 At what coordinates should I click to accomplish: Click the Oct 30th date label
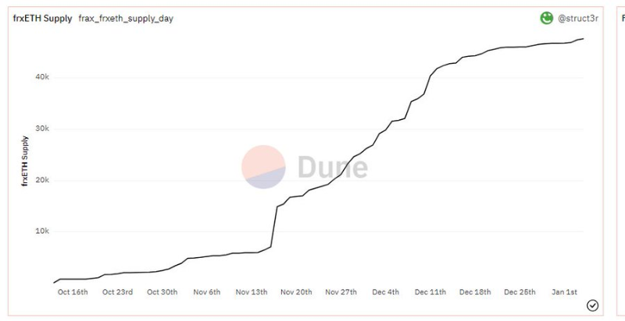point(162,292)
